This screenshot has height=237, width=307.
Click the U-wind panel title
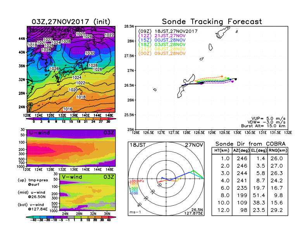38,133
